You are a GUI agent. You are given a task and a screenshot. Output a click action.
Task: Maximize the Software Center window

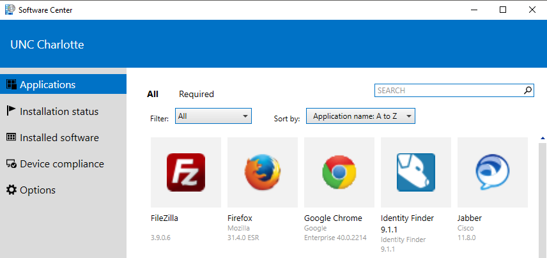(503, 10)
